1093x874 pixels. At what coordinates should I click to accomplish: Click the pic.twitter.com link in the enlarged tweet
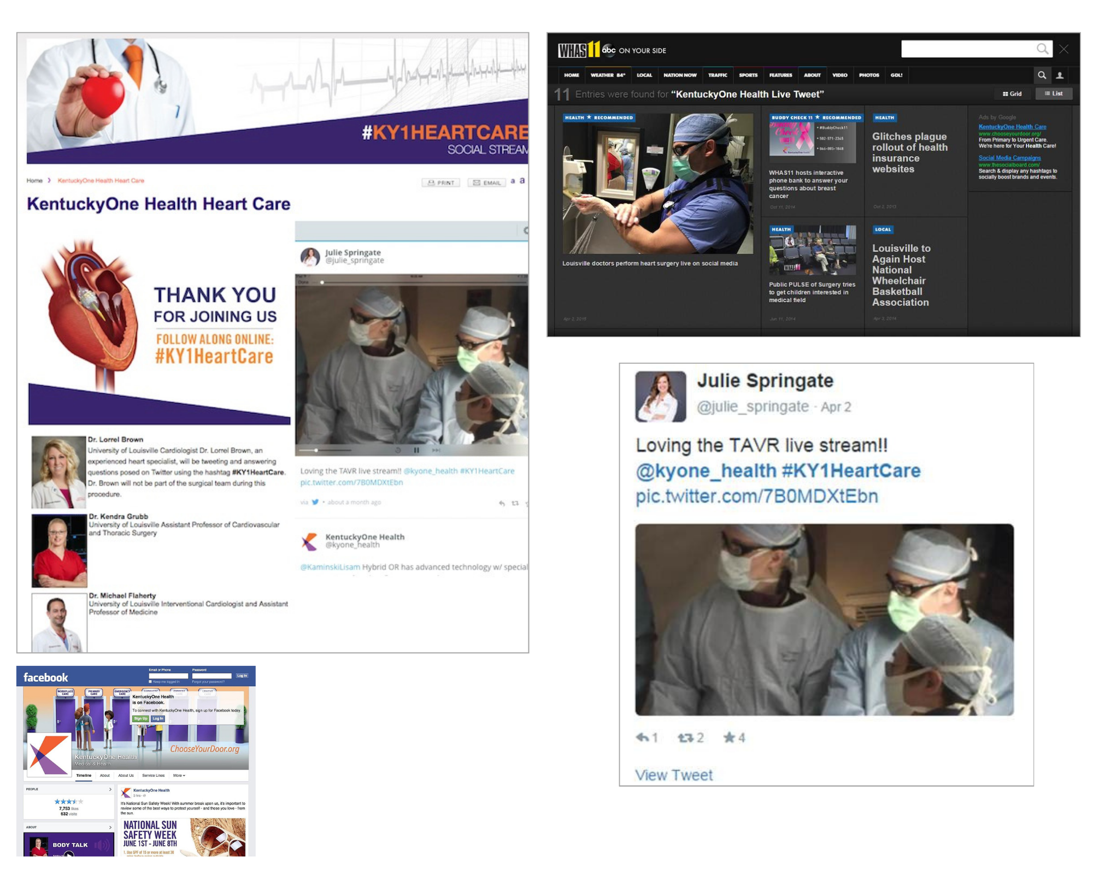pyautogui.click(x=757, y=496)
